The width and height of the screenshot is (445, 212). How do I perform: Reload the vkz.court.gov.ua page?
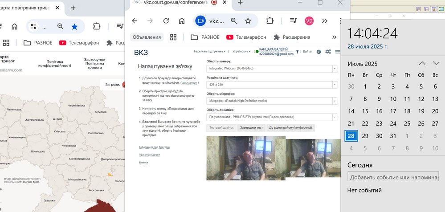click(166, 21)
